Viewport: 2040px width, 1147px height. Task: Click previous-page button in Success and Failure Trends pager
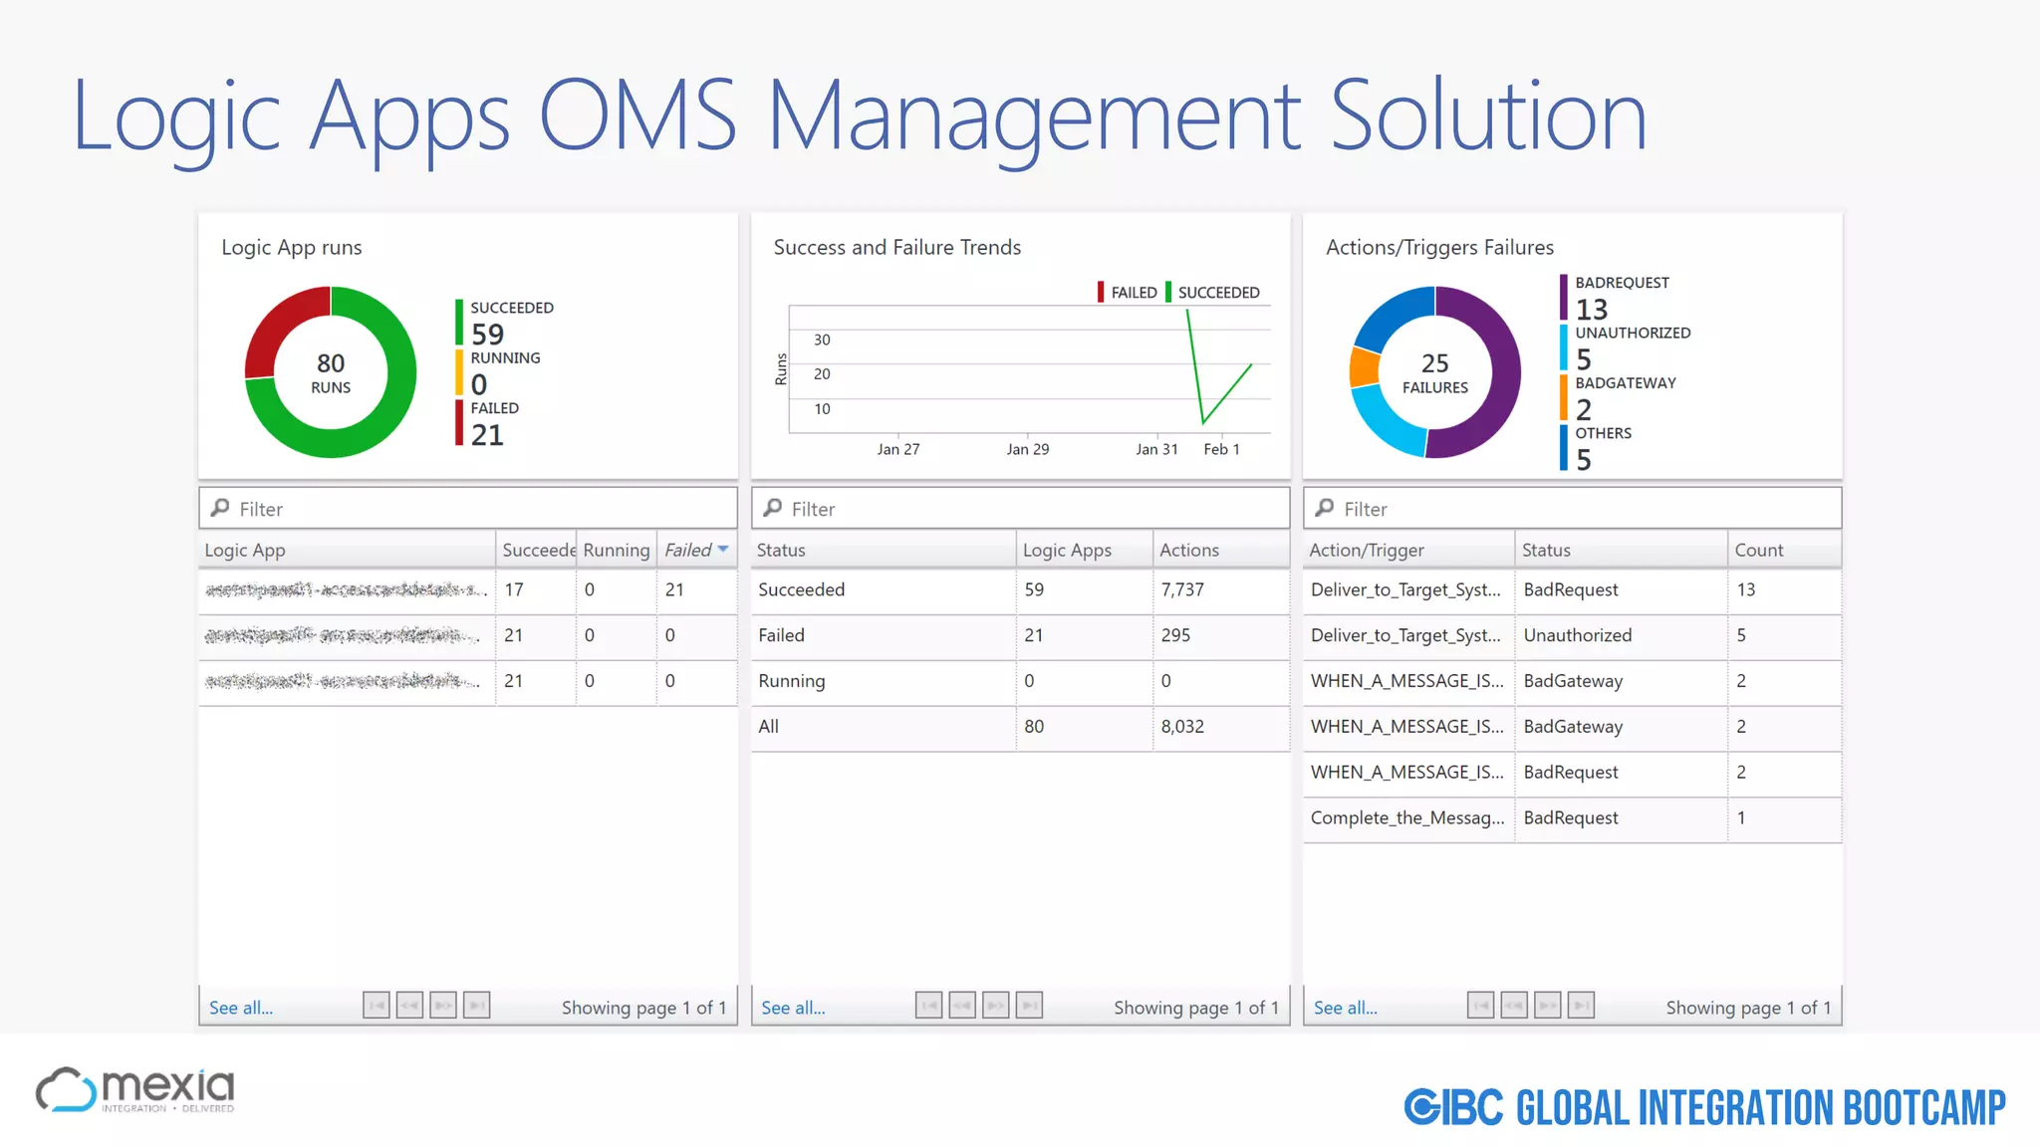(962, 1006)
